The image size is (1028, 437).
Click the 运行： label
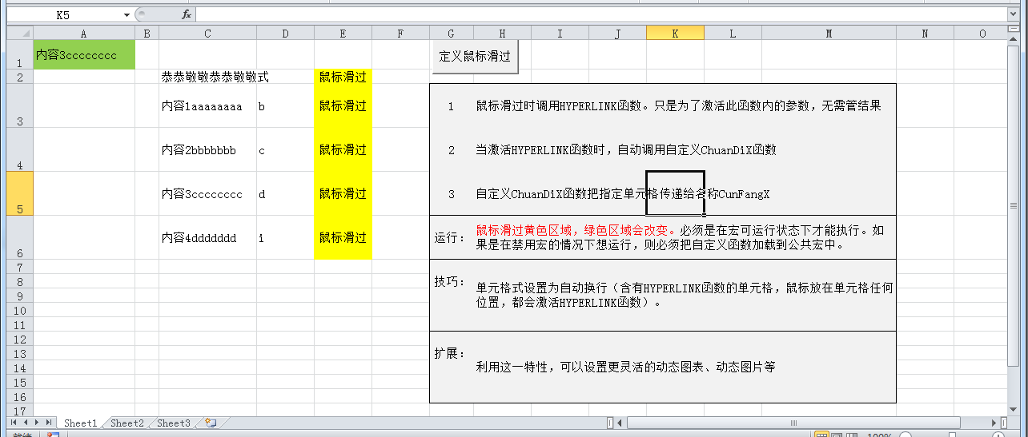(x=450, y=237)
